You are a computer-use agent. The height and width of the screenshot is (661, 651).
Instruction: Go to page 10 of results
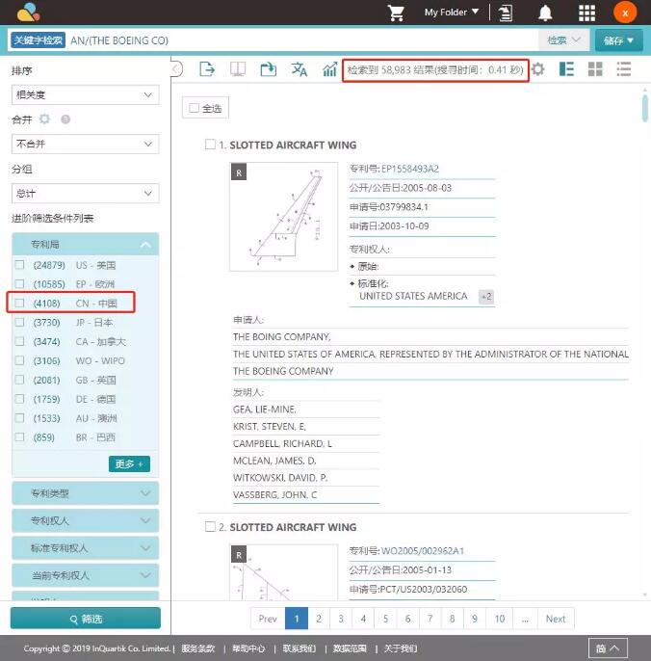pos(499,619)
